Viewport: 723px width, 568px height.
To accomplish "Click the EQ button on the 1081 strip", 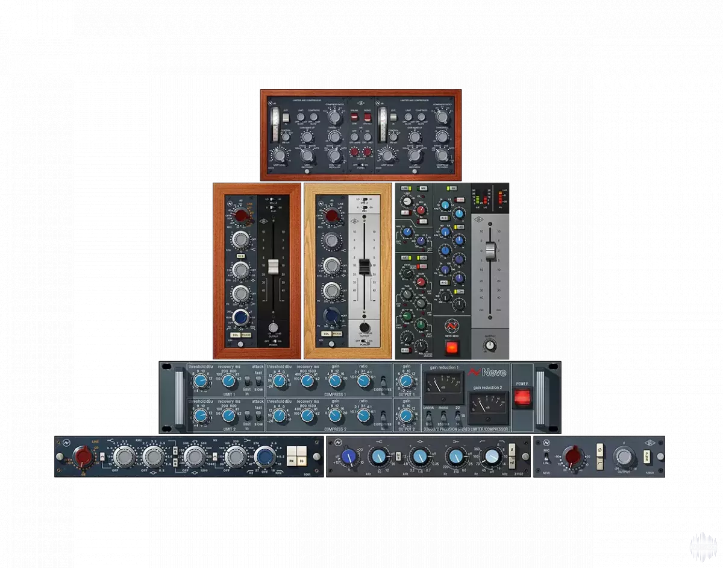I will pyautogui.click(x=302, y=461).
